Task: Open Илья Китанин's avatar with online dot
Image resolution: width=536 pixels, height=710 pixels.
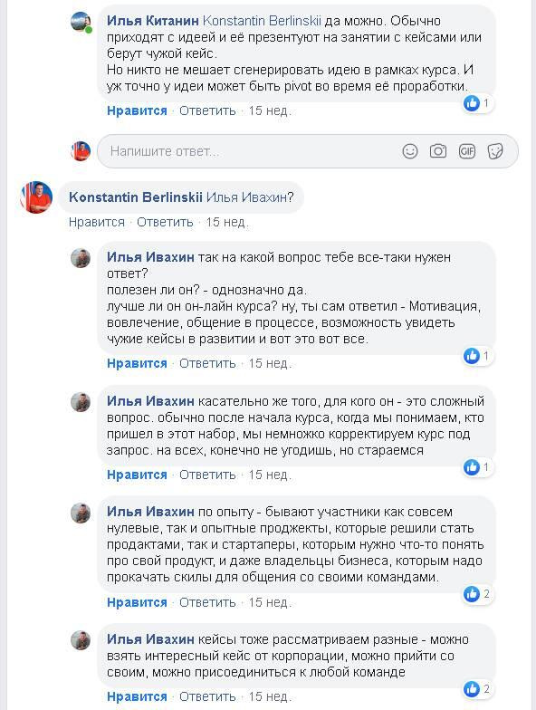Action: [x=81, y=22]
